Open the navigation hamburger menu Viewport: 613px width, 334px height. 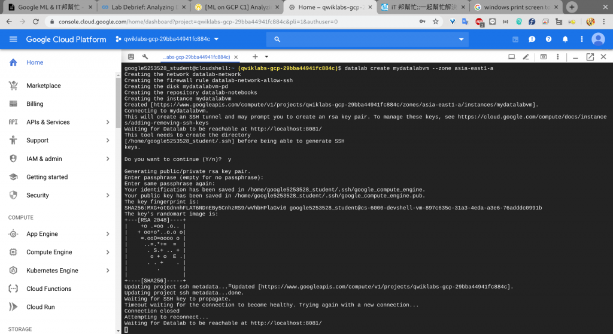[13, 39]
